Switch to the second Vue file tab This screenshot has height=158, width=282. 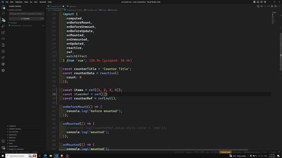(x=71, y=6)
